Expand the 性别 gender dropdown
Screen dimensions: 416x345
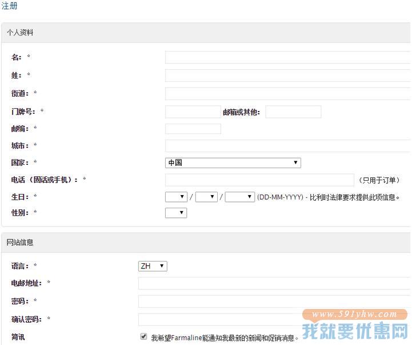click(176, 213)
